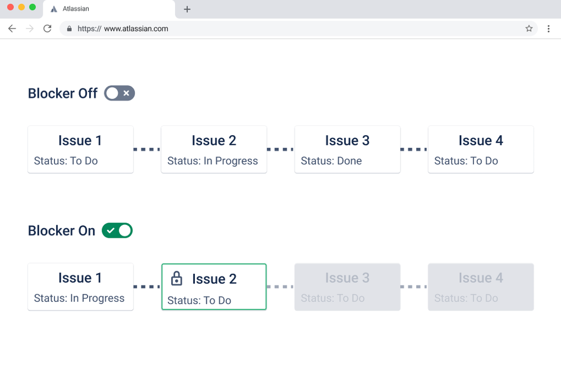561x387 pixels.
Task: Click the lock icon on blocked Issue 2 card
Action: pos(177,279)
